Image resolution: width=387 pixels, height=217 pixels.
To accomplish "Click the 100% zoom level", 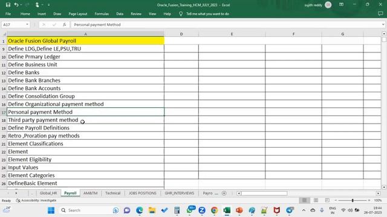I will pos(378,201).
